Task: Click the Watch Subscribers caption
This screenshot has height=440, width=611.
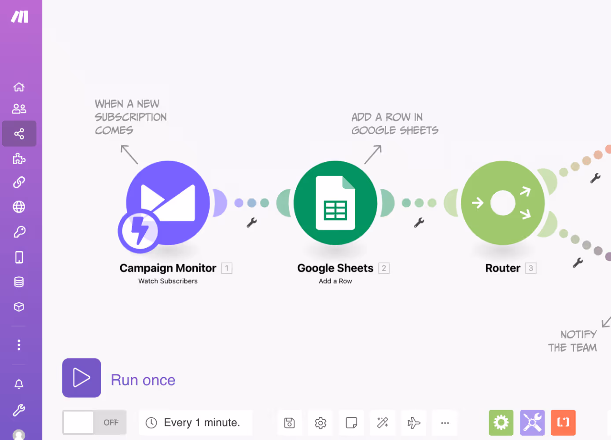Action: pyautogui.click(x=168, y=281)
